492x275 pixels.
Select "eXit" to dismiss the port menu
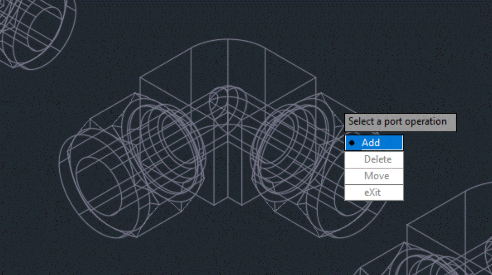(374, 192)
